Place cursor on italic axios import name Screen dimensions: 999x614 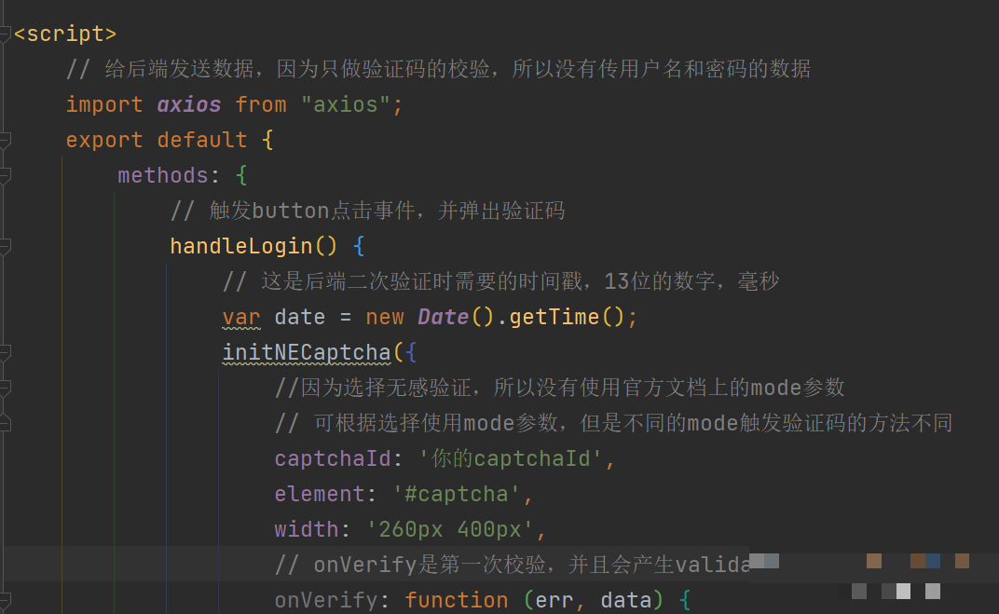click(189, 104)
